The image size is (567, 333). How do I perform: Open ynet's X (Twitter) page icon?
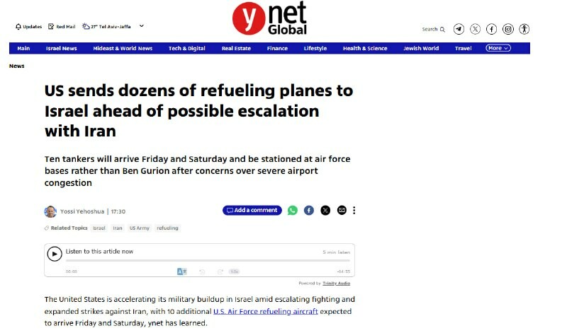point(475,29)
